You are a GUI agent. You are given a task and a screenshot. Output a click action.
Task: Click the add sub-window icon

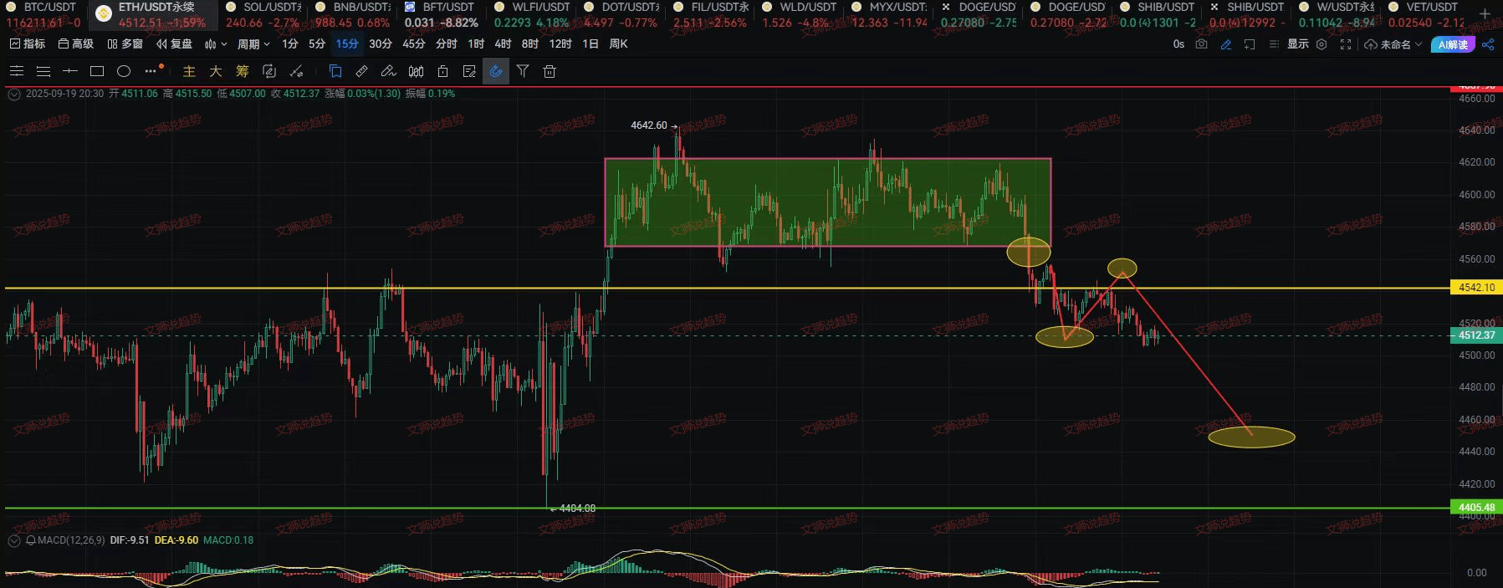tap(1250, 44)
